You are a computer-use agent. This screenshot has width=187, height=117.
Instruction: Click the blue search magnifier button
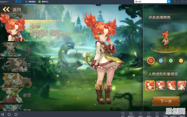168,2
